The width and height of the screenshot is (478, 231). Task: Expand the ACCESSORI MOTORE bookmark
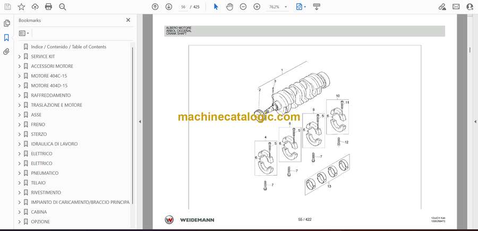click(x=20, y=66)
